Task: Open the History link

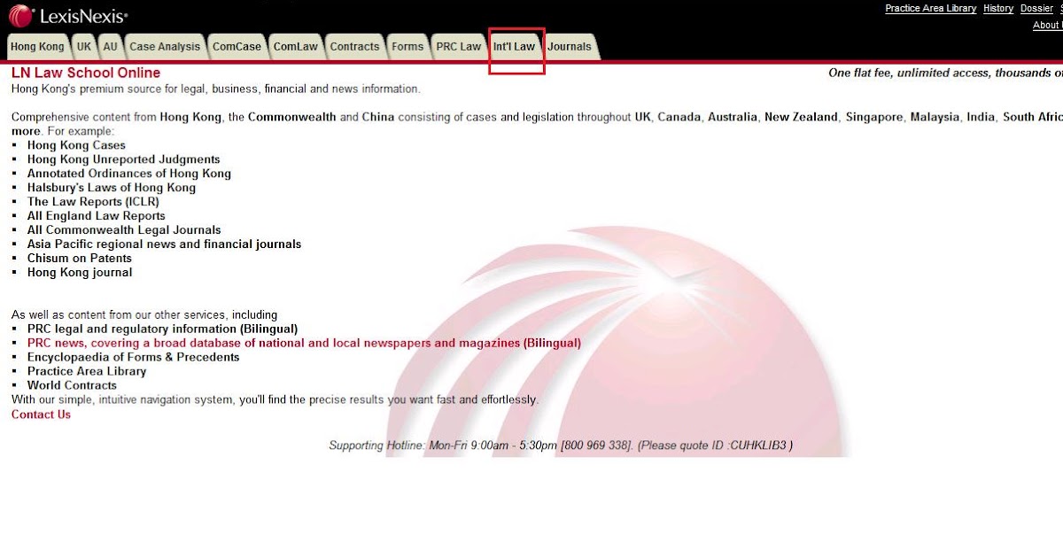Action: pyautogui.click(x=998, y=8)
